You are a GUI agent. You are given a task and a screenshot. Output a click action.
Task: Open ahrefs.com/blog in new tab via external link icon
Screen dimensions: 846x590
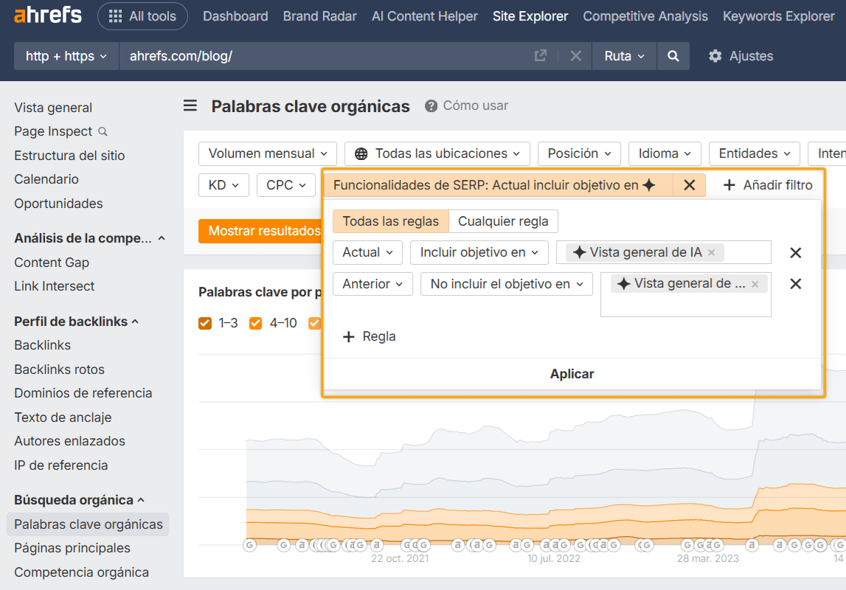[541, 55]
